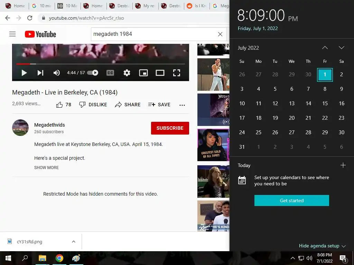Screen dimensions: 354x265
Task: Go to next month in calendar
Action: click(341, 48)
